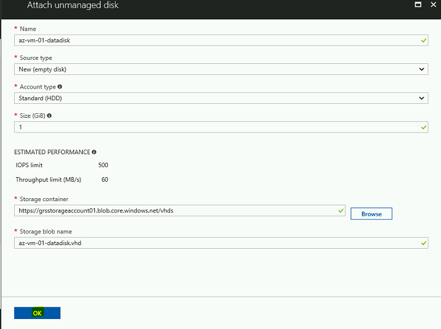Click the IOPS limit label
Screen dimensions: 441x329
click(29, 165)
